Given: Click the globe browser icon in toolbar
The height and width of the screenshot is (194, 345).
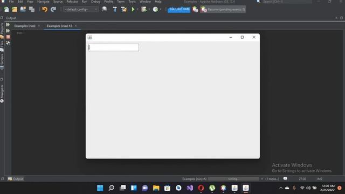Looking at the screenshot, I should 104,9.
